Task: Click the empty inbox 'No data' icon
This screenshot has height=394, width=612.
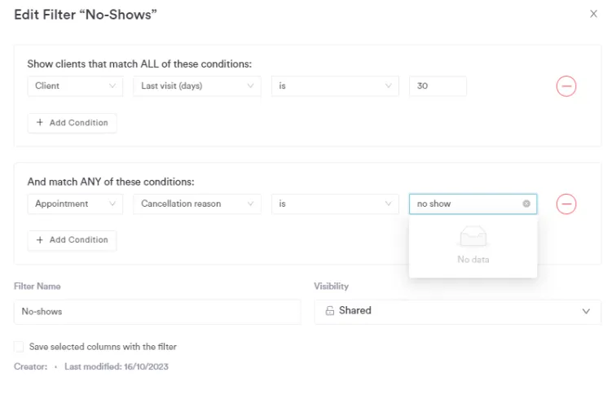Action: [473, 237]
